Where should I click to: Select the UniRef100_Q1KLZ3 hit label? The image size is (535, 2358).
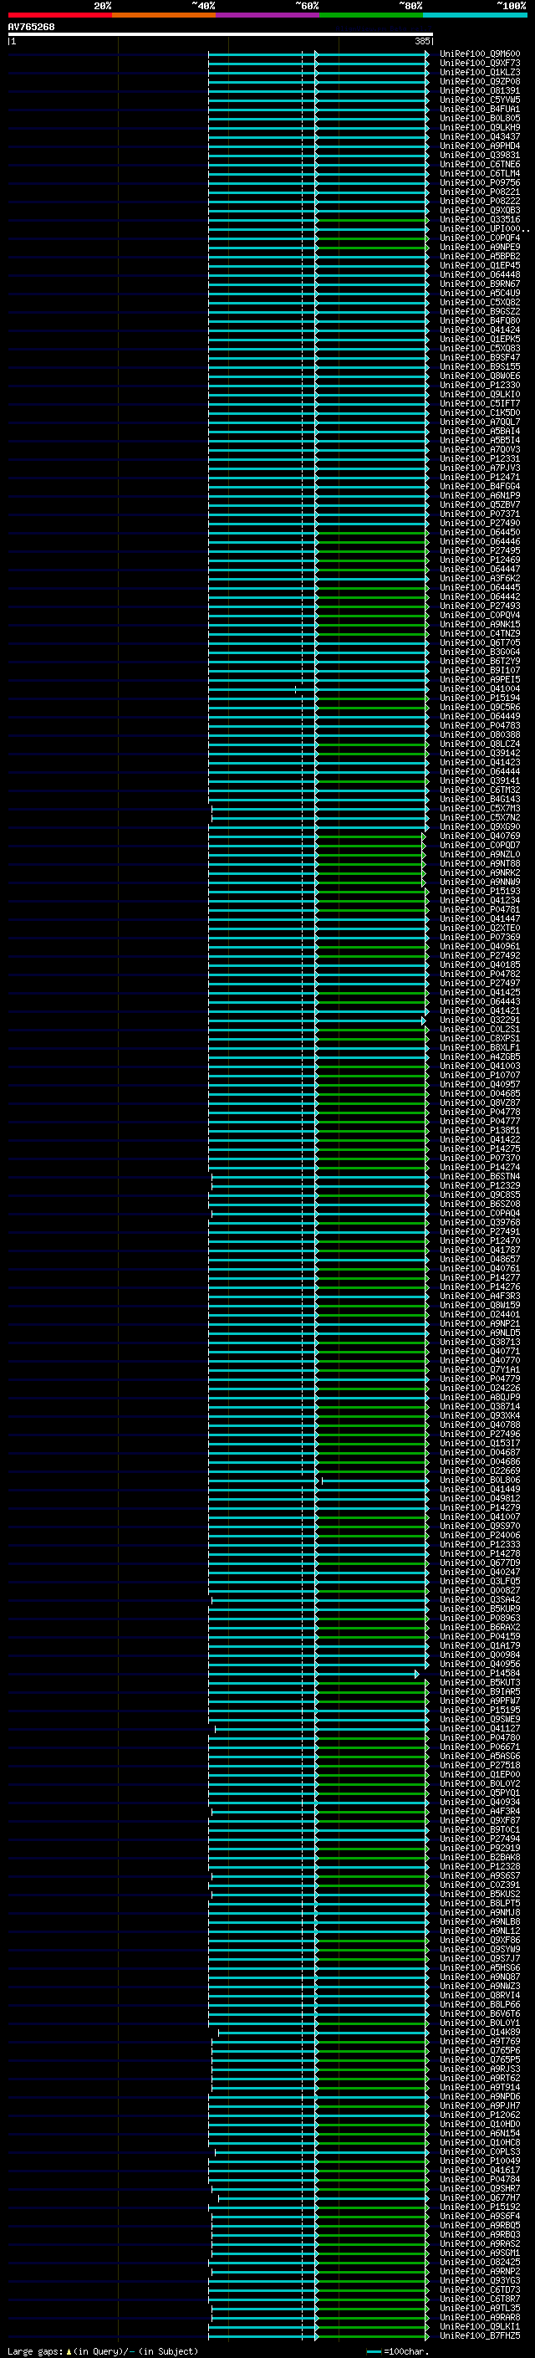480,72
